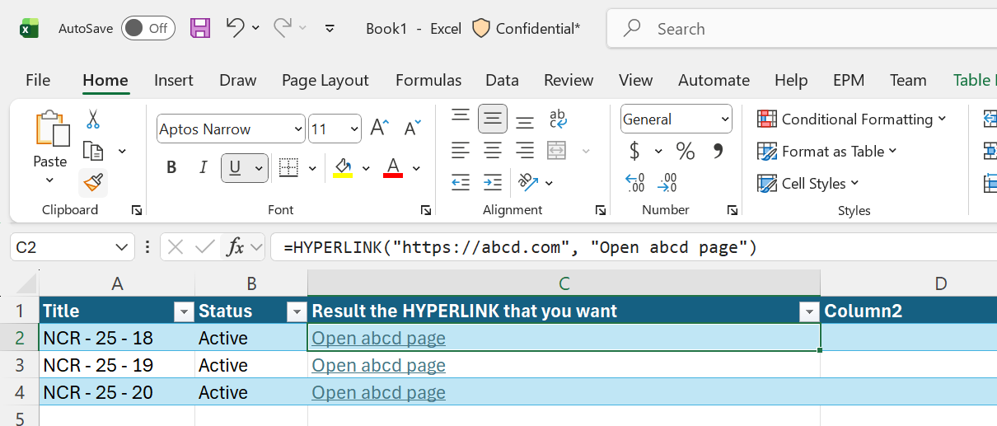The width and height of the screenshot is (997, 426).
Task: Switch to the Draw tab
Action: (x=238, y=80)
